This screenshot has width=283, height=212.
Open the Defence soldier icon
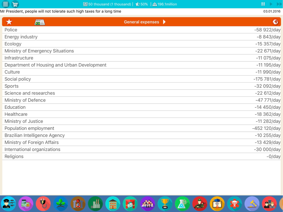click(200, 204)
